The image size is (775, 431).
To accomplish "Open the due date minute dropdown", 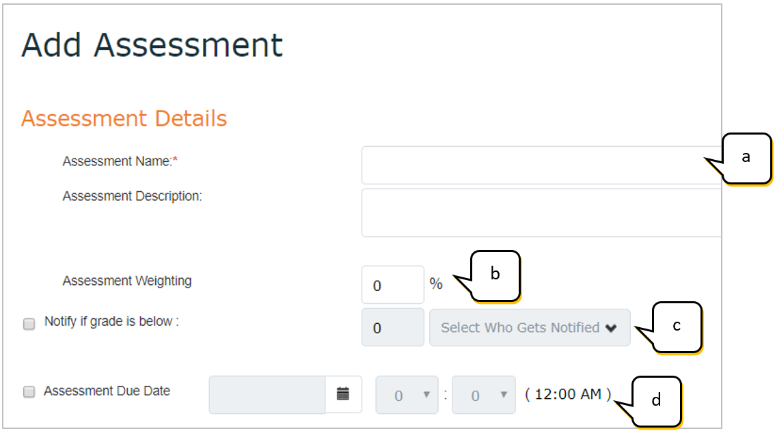I will 484,395.
